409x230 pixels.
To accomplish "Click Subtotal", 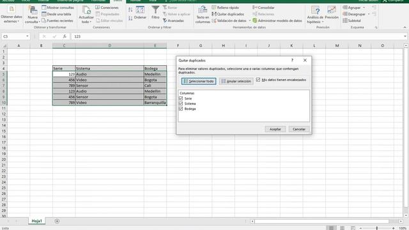I will pos(352,20).
